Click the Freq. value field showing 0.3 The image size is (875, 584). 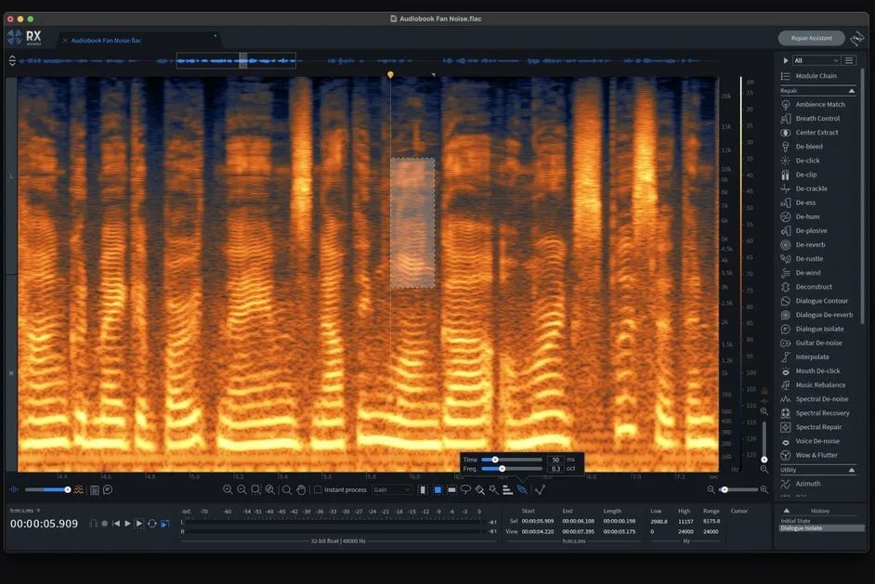tap(555, 469)
